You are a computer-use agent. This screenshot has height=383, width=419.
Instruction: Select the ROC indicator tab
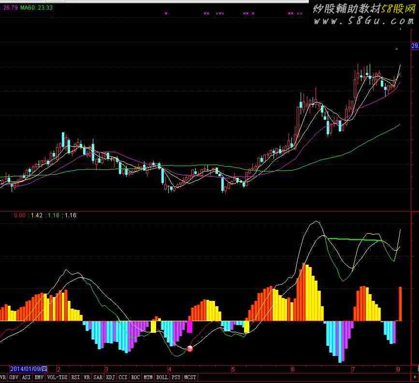click(136, 377)
